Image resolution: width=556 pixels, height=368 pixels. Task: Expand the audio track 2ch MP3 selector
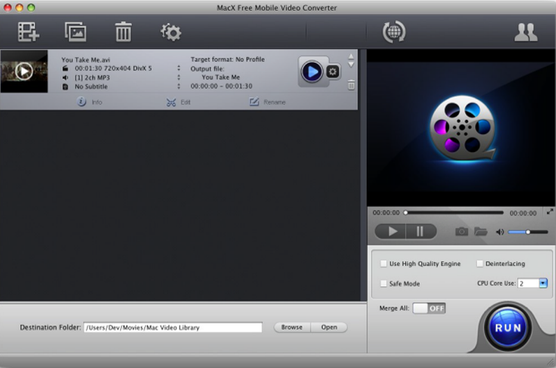[x=179, y=77]
